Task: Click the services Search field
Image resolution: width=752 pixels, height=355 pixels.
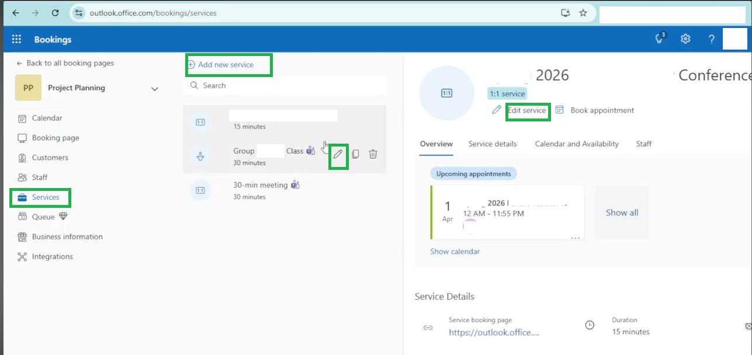Action: point(285,85)
